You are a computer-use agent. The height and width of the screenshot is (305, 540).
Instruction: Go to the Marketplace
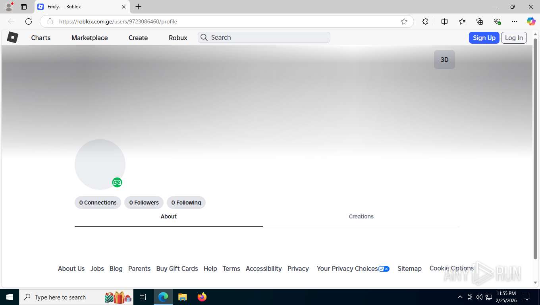90,38
